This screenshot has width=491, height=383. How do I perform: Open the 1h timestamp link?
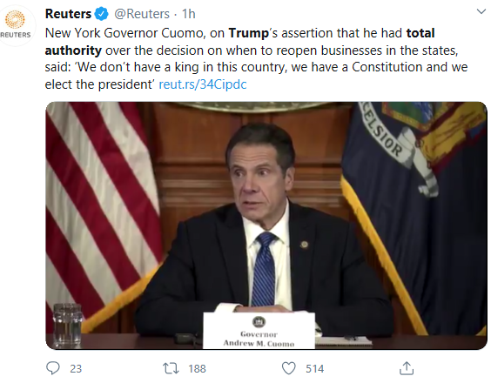[x=189, y=14]
